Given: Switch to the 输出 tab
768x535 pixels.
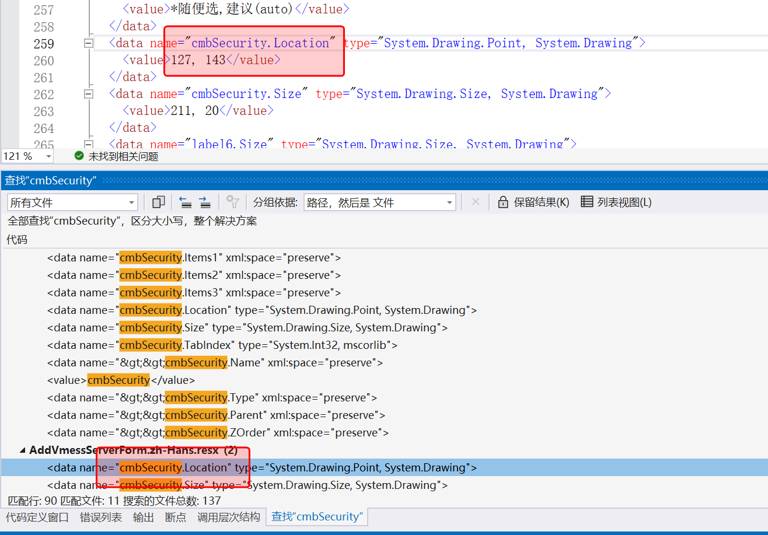Looking at the screenshot, I should 144,517.
